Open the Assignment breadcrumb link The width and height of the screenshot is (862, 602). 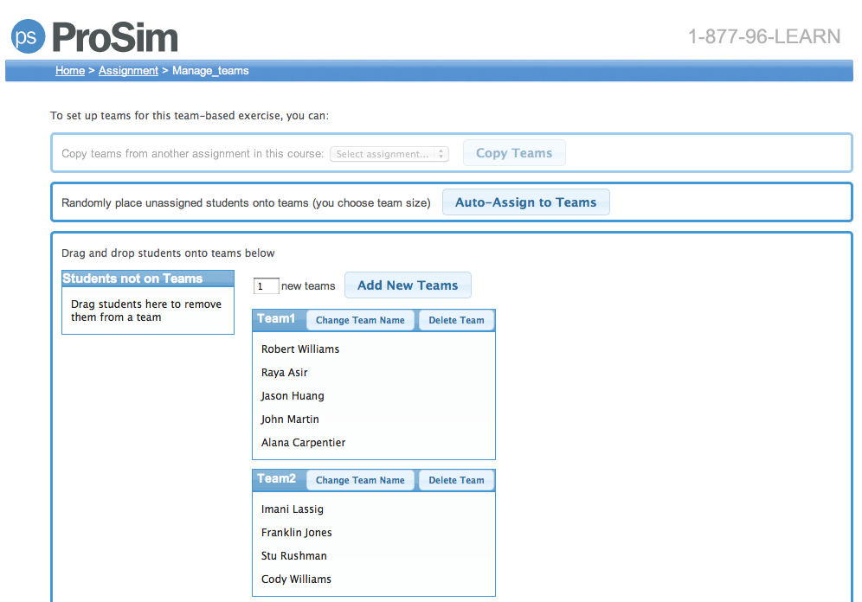128,71
